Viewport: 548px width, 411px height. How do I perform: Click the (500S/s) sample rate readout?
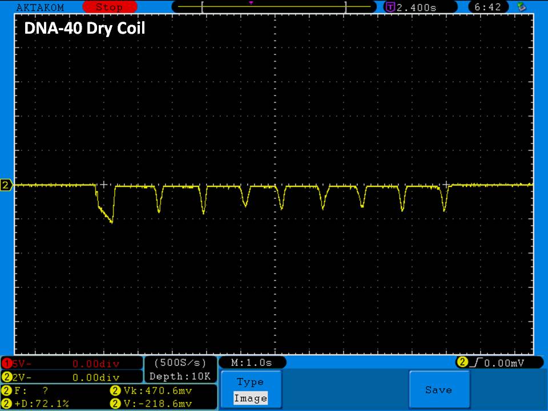[x=180, y=363]
